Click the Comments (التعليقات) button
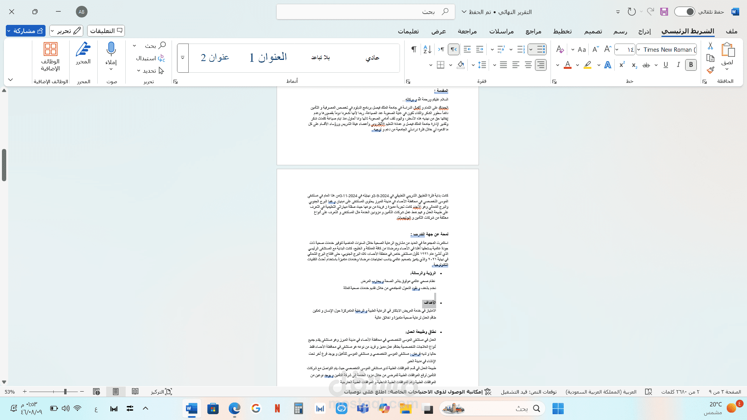 (x=106, y=31)
